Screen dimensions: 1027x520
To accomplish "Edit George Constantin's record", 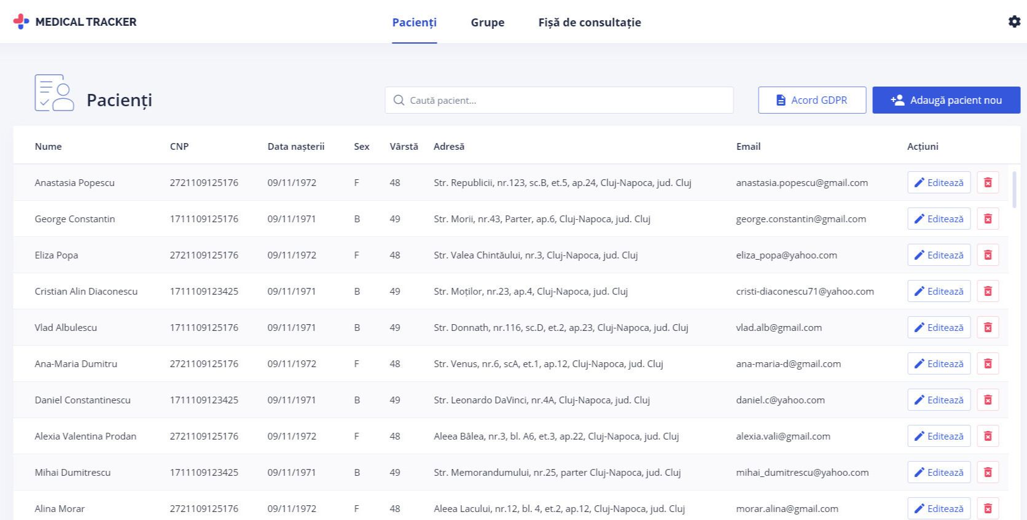I will point(939,219).
